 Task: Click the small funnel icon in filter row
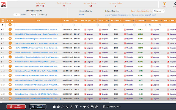pos(2,25)
